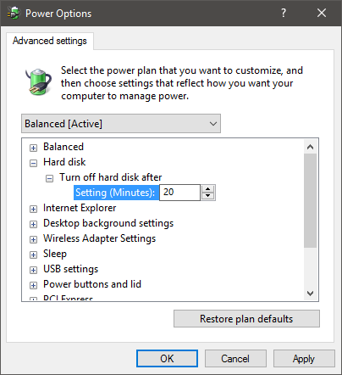This screenshot has width=342, height=375.
Task: Expand the USB settings node
Action: (x=33, y=270)
